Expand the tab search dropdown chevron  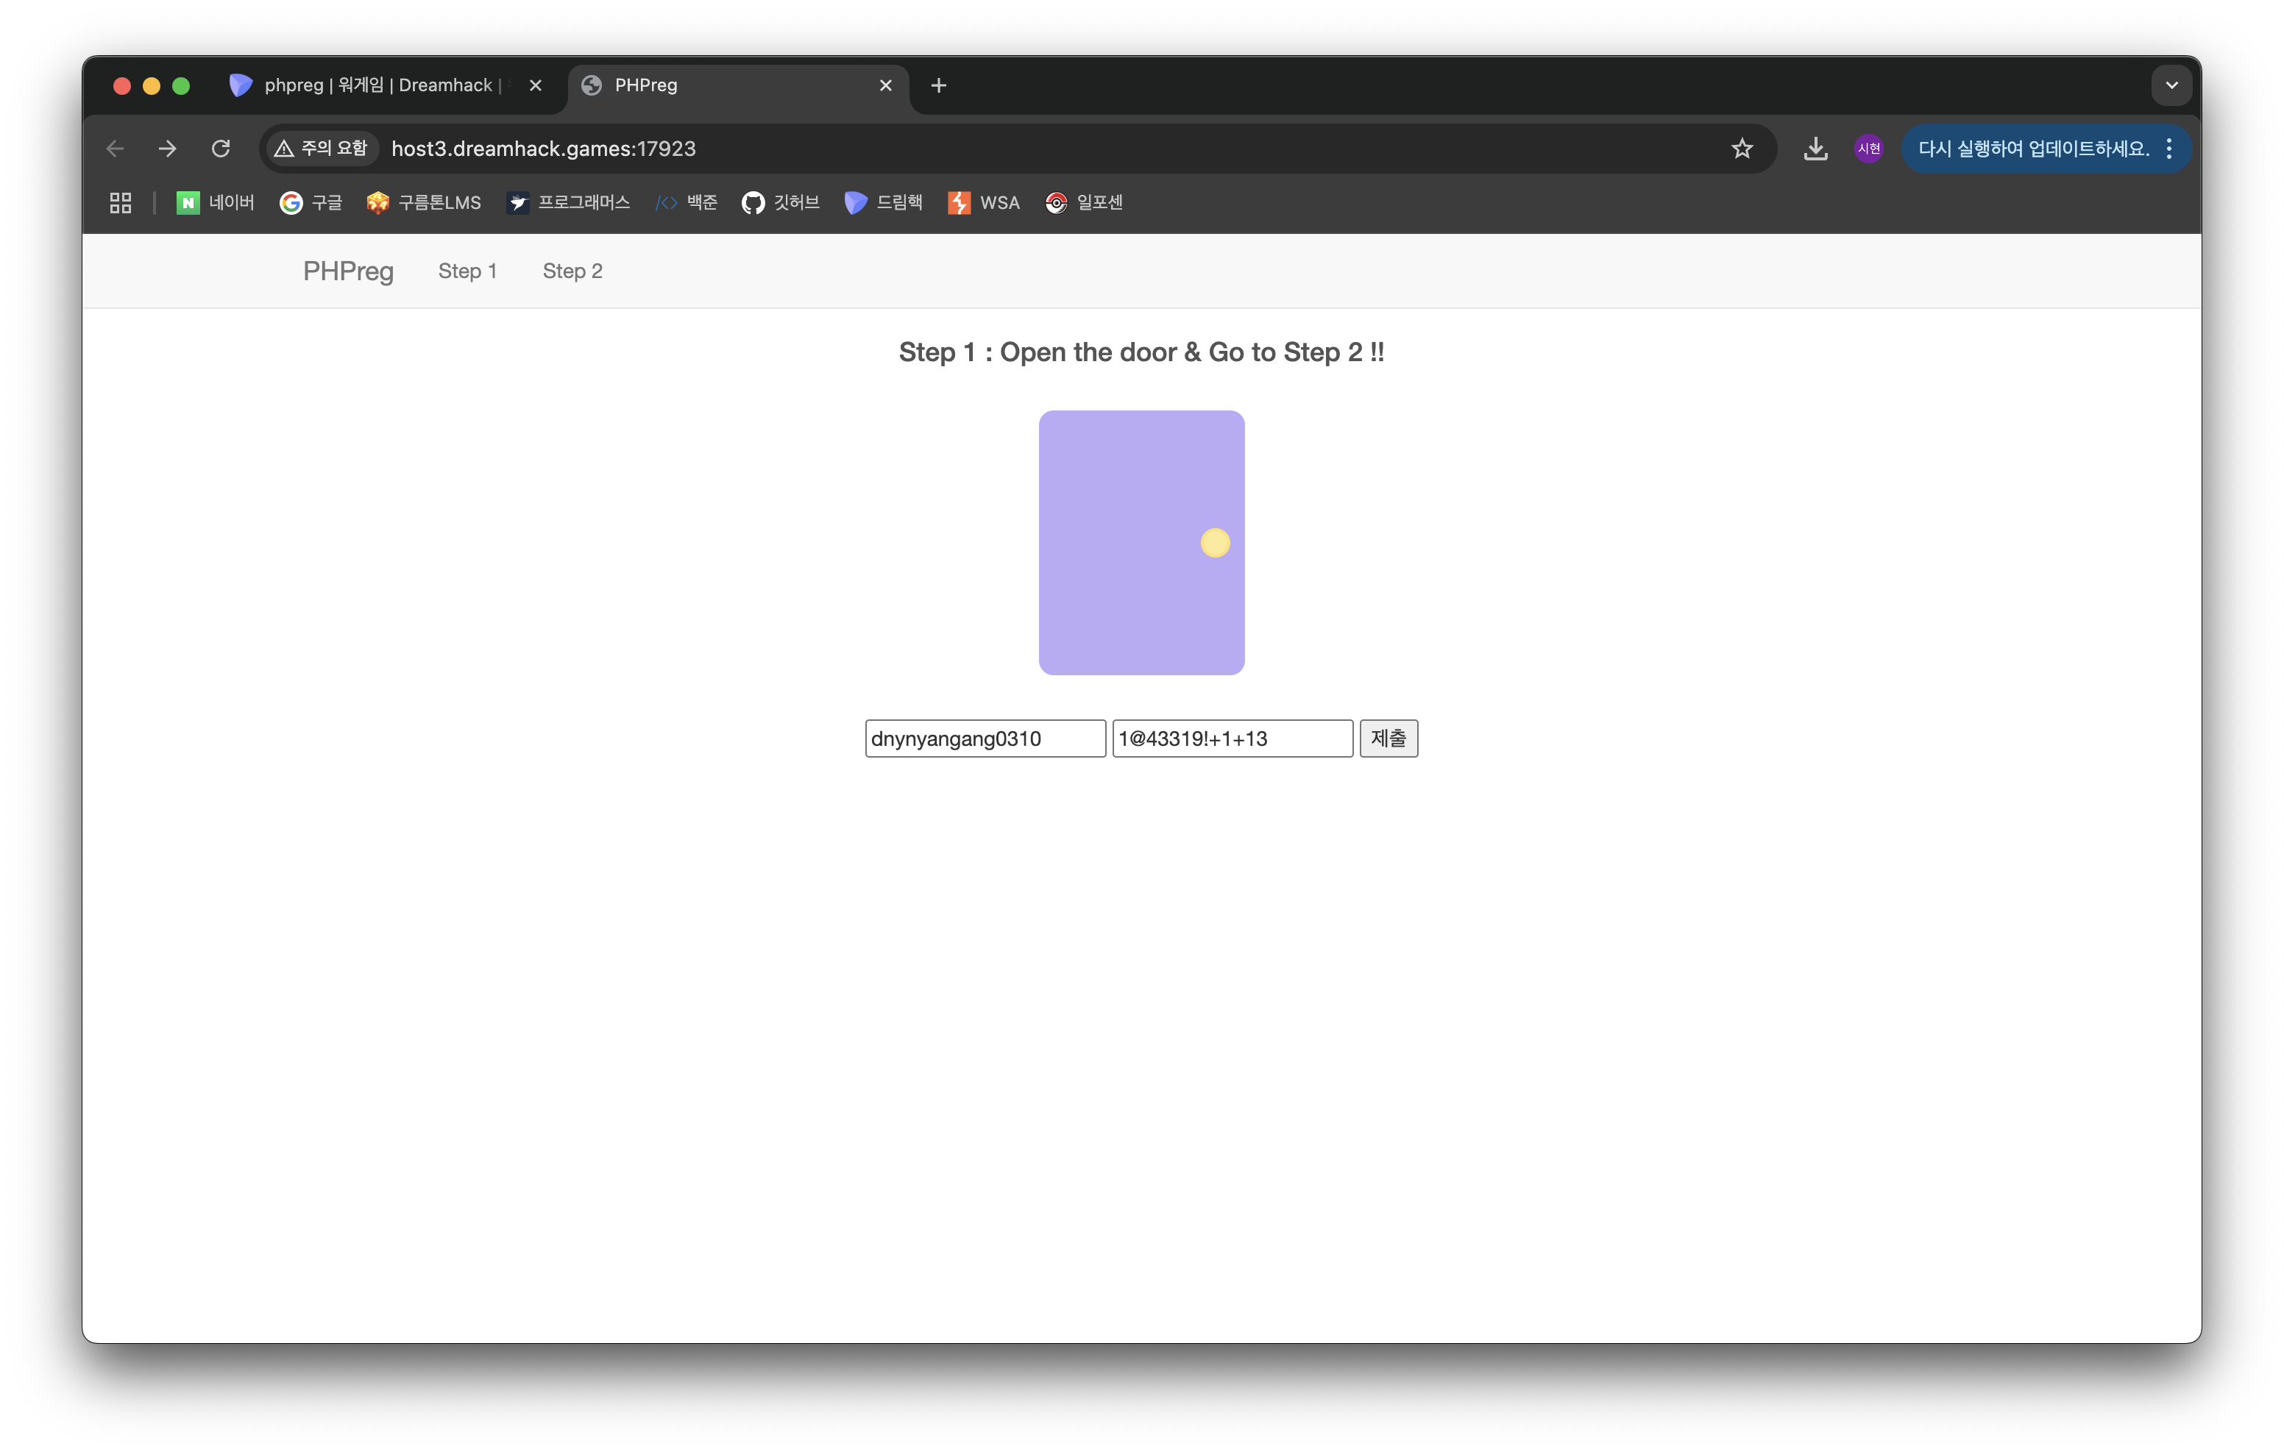click(2170, 85)
